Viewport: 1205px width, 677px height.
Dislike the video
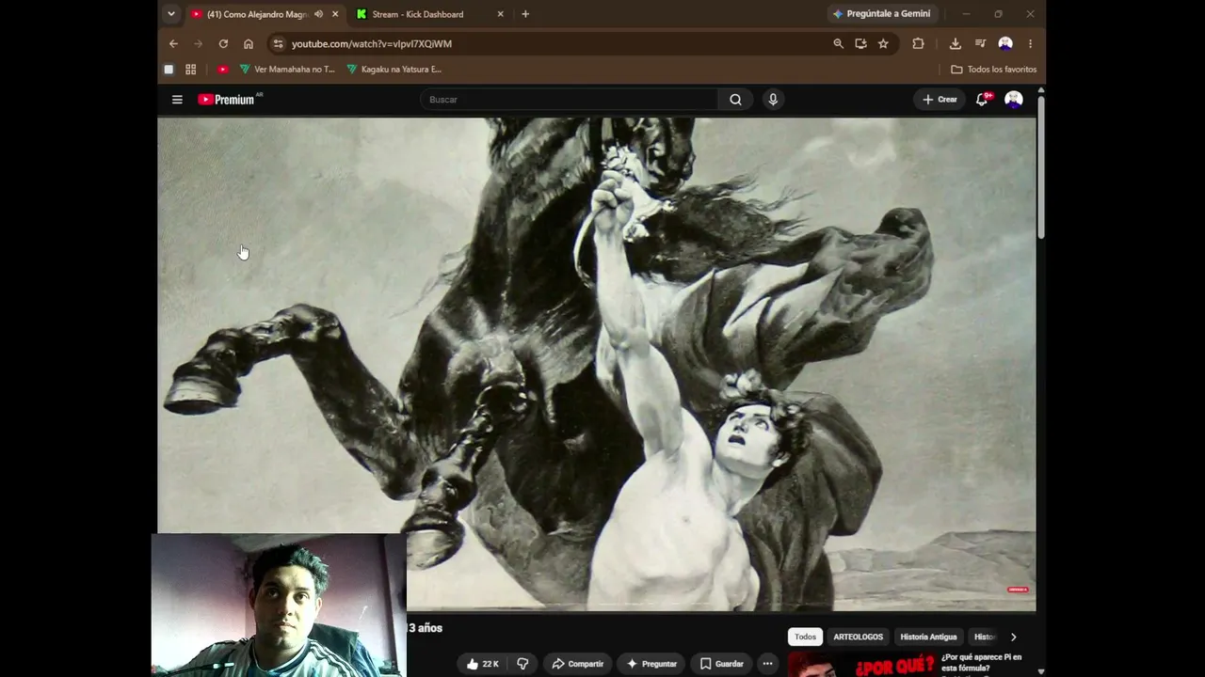tap(522, 664)
